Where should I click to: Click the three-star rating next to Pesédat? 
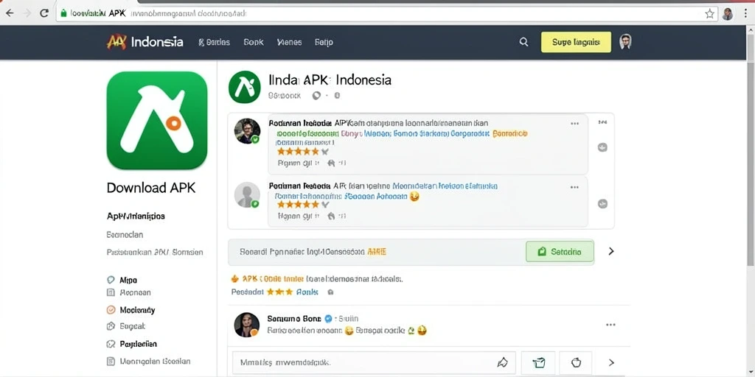[x=279, y=292]
